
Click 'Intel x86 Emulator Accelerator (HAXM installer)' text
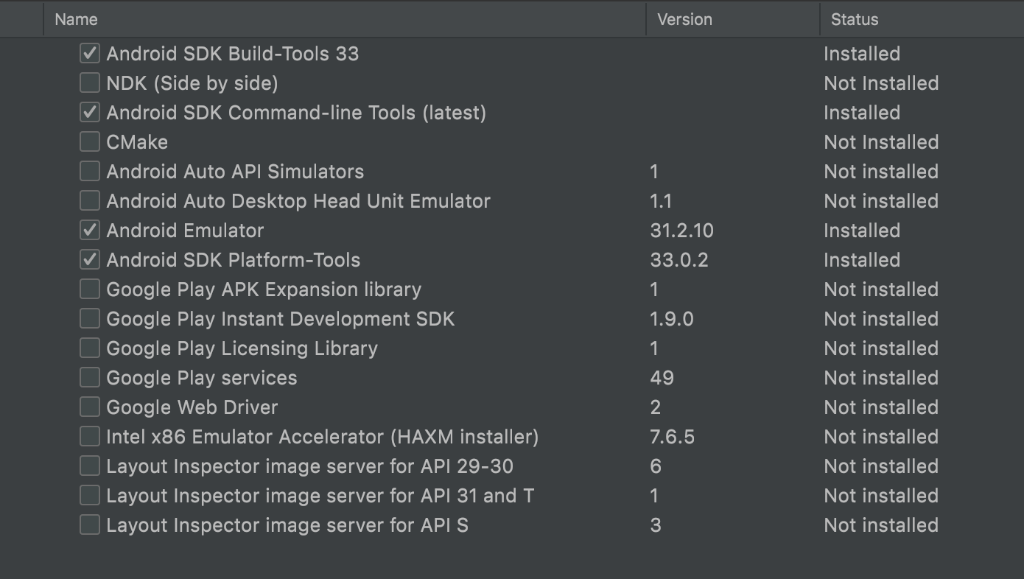pos(323,437)
